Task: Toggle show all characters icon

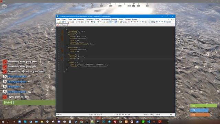Action: pos(113,22)
